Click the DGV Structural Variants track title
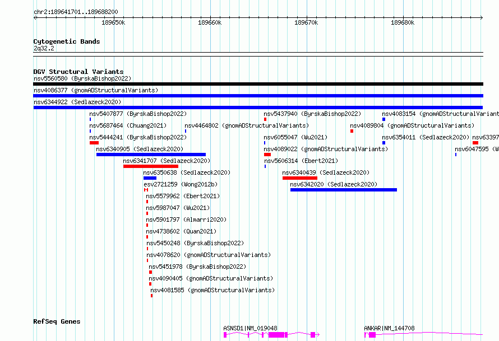 coord(78,72)
